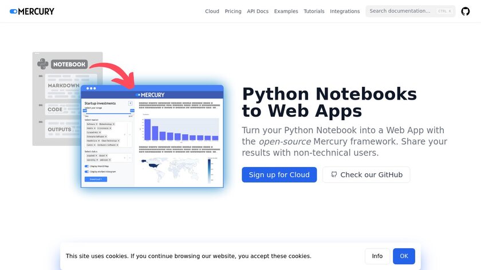481x270 pixels.
Task: Click the three window dots in preview
Action: [x=91, y=89]
